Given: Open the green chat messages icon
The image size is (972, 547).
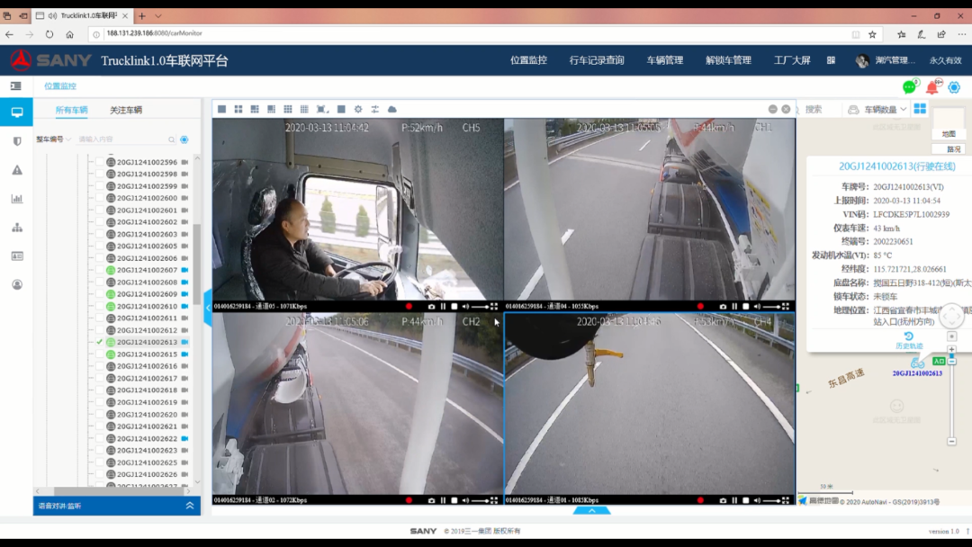Looking at the screenshot, I should [x=909, y=87].
